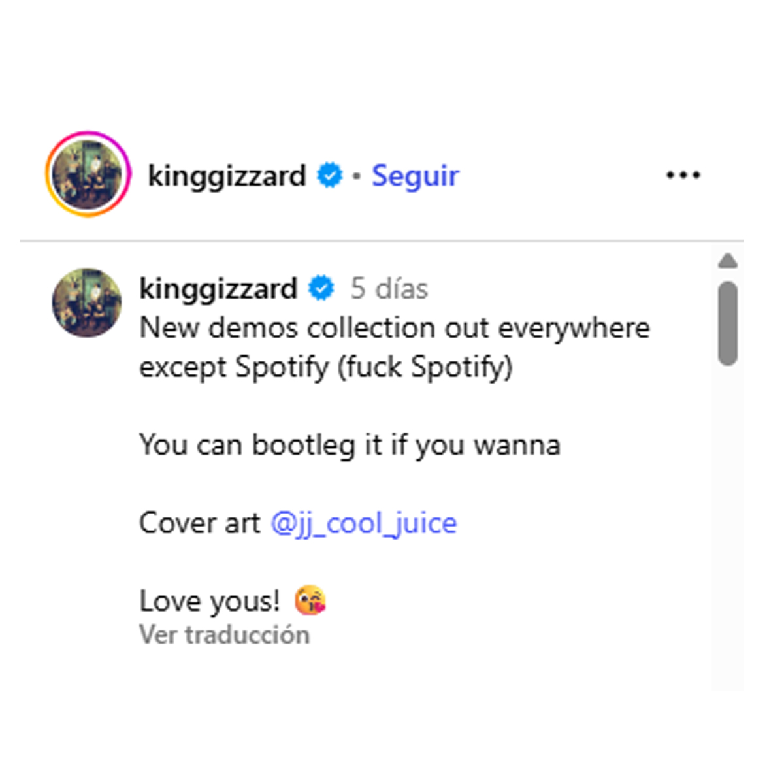The image size is (784, 784).
Task: Open the three-dot more options menu
Action: point(683,175)
